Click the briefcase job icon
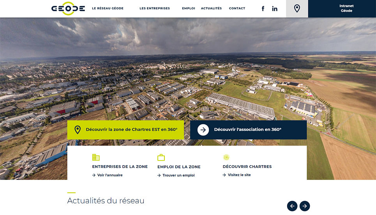Image resolution: width=376 pixels, height=215 pixels. (x=161, y=157)
